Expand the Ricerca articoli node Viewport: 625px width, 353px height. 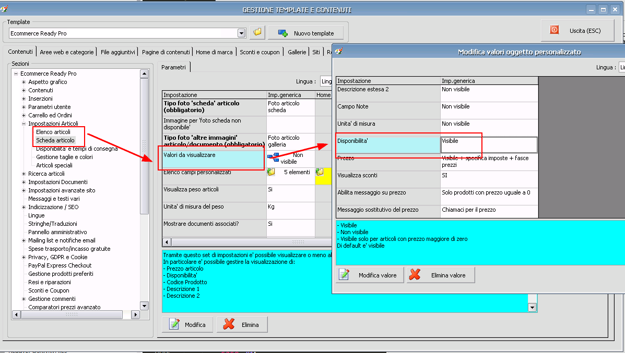point(24,174)
